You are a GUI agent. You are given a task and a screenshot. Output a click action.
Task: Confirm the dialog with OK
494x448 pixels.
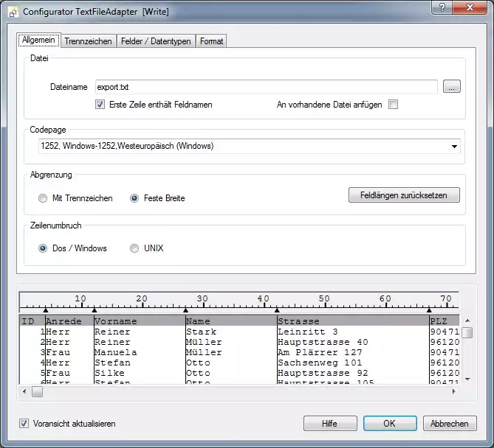389,424
